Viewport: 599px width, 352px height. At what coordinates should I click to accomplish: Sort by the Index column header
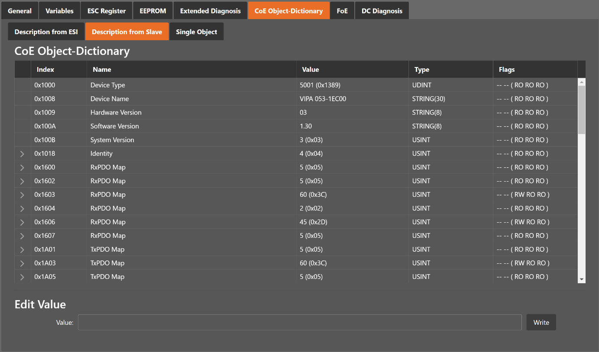coord(45,70)
